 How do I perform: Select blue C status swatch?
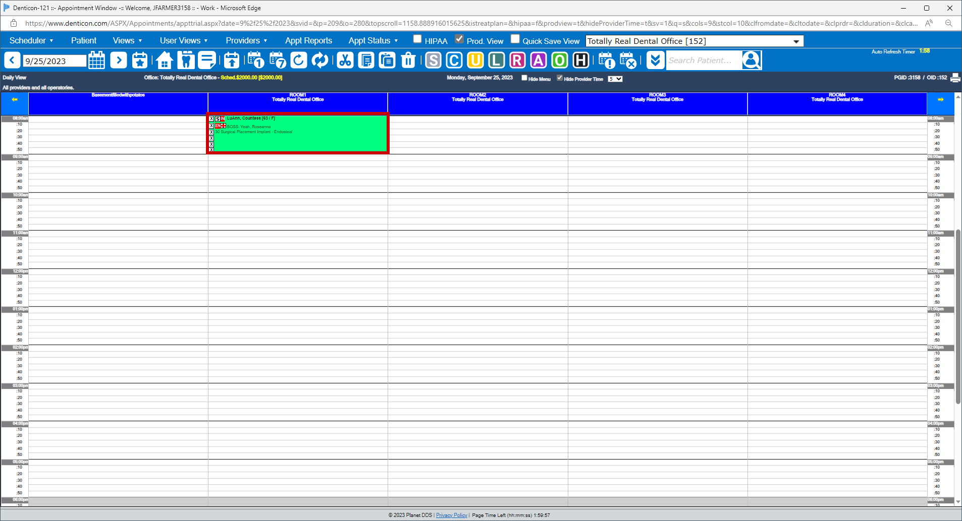click(454, 61)
